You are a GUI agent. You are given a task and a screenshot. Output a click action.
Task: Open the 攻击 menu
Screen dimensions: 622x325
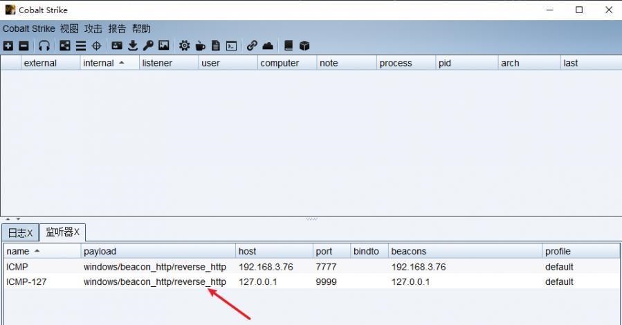(93, 28)
